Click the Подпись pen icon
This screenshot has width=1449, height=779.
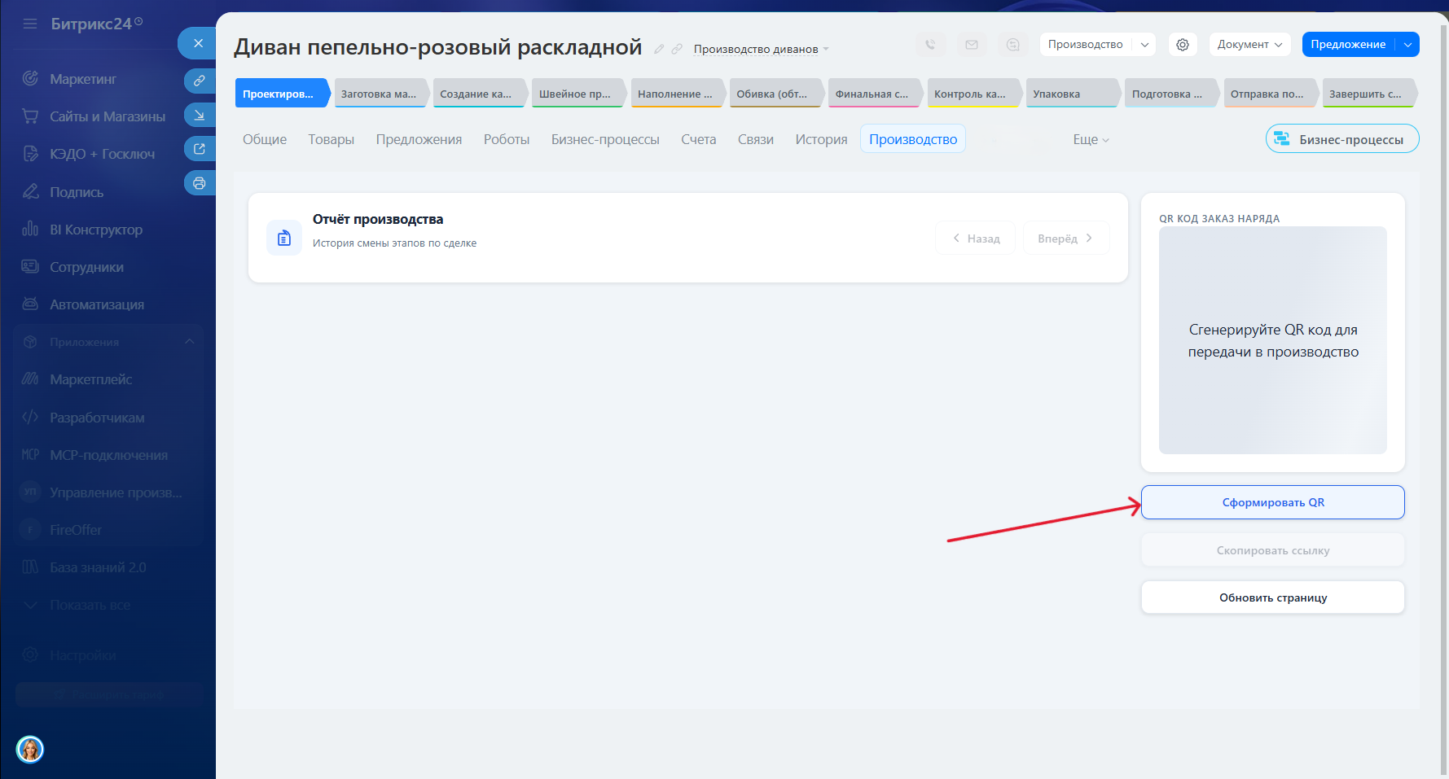pos(30,192)
